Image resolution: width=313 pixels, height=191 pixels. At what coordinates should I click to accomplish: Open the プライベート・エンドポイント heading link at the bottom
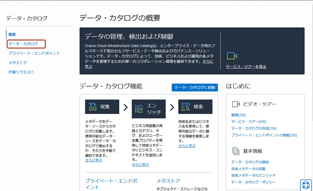click(x=111, y=184)
